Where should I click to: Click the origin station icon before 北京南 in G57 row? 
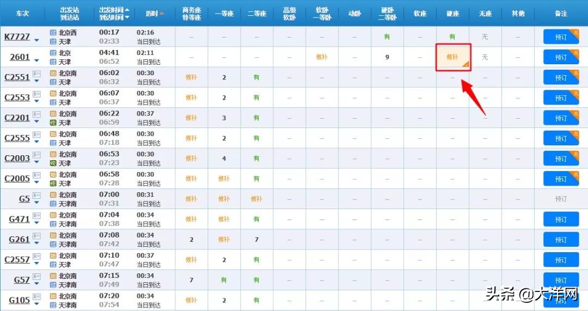(x=53, y=276)
